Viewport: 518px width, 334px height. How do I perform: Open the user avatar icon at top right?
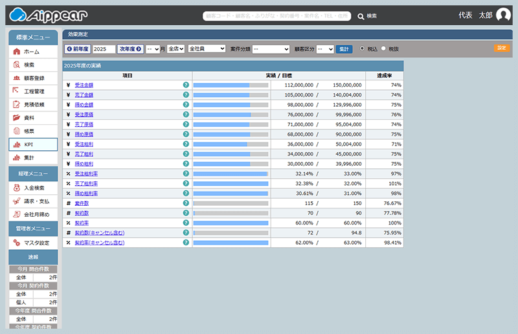(503, 16)
